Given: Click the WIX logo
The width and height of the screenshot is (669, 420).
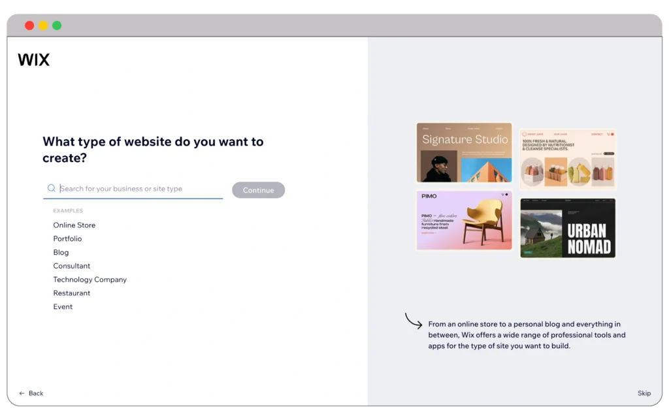Looking at the screenshot, I should (33, 59).
